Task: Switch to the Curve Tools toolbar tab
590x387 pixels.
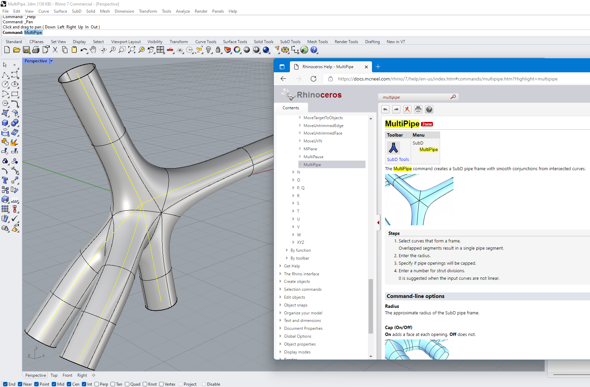Action: click(206, 42)
